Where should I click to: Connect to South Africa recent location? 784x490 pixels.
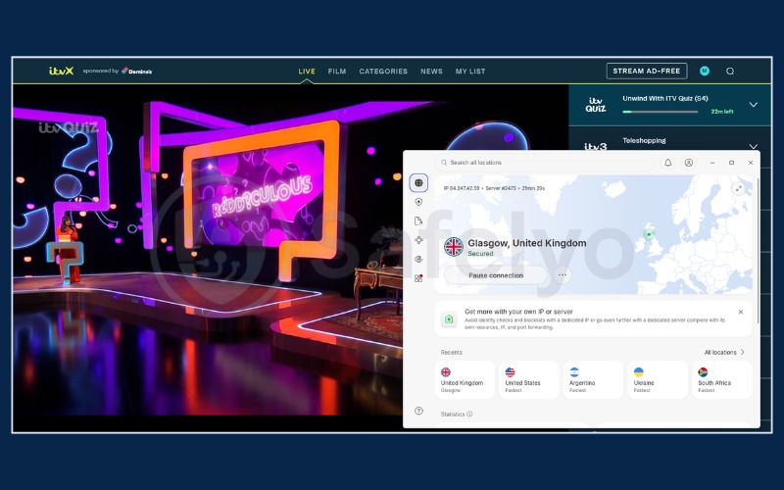click(721, 380)
